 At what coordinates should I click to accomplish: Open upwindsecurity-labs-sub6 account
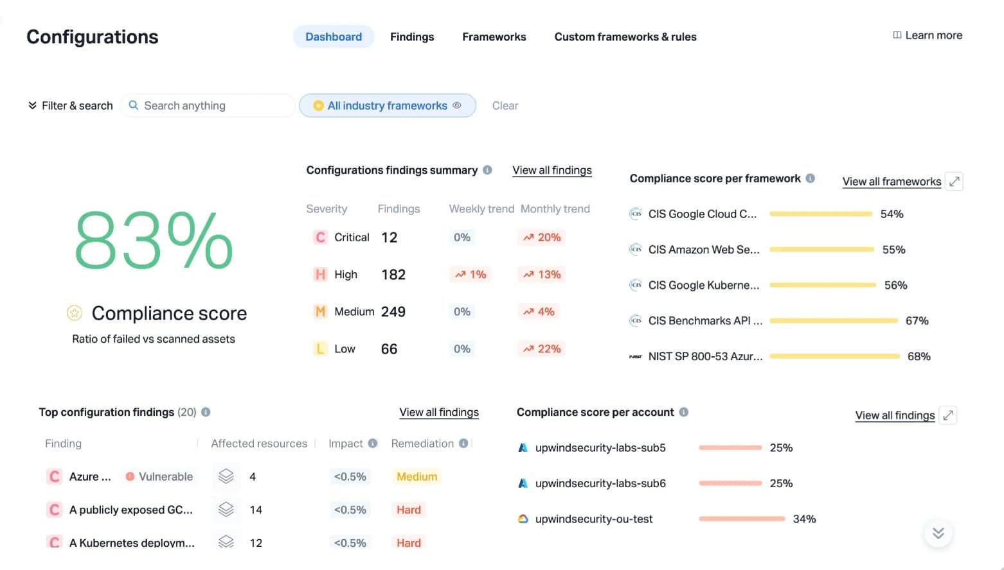pos(600,483)
